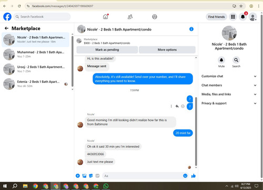Open WhatsApp from the taskbar
Screen dimensions: 263x190
pyautogui.click(x=106, y=186)
